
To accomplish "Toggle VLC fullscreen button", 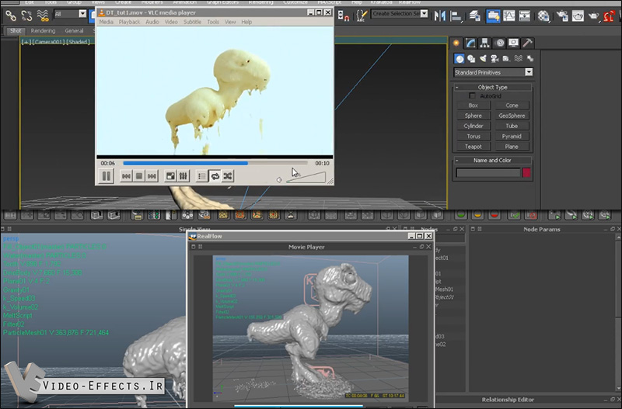I will pyautogui.click(x=170, y=176).
